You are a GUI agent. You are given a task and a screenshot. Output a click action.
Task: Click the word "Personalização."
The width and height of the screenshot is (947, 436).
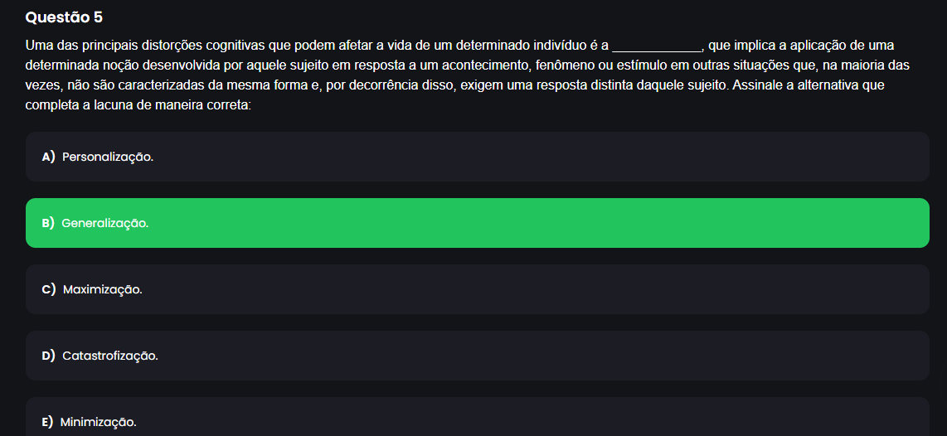(x=108, y=157)
